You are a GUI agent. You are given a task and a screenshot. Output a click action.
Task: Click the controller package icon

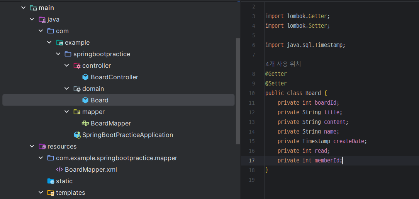pyautogui.click(x=77, y=65)
